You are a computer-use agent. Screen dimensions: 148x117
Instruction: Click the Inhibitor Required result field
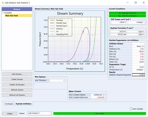(138, 75)
